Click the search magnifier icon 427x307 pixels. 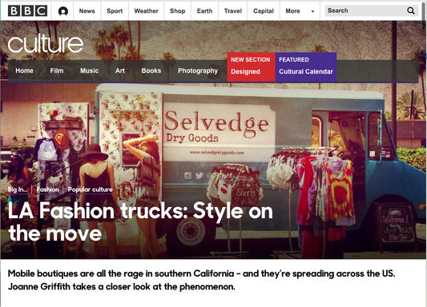click(x=411, y=11)
